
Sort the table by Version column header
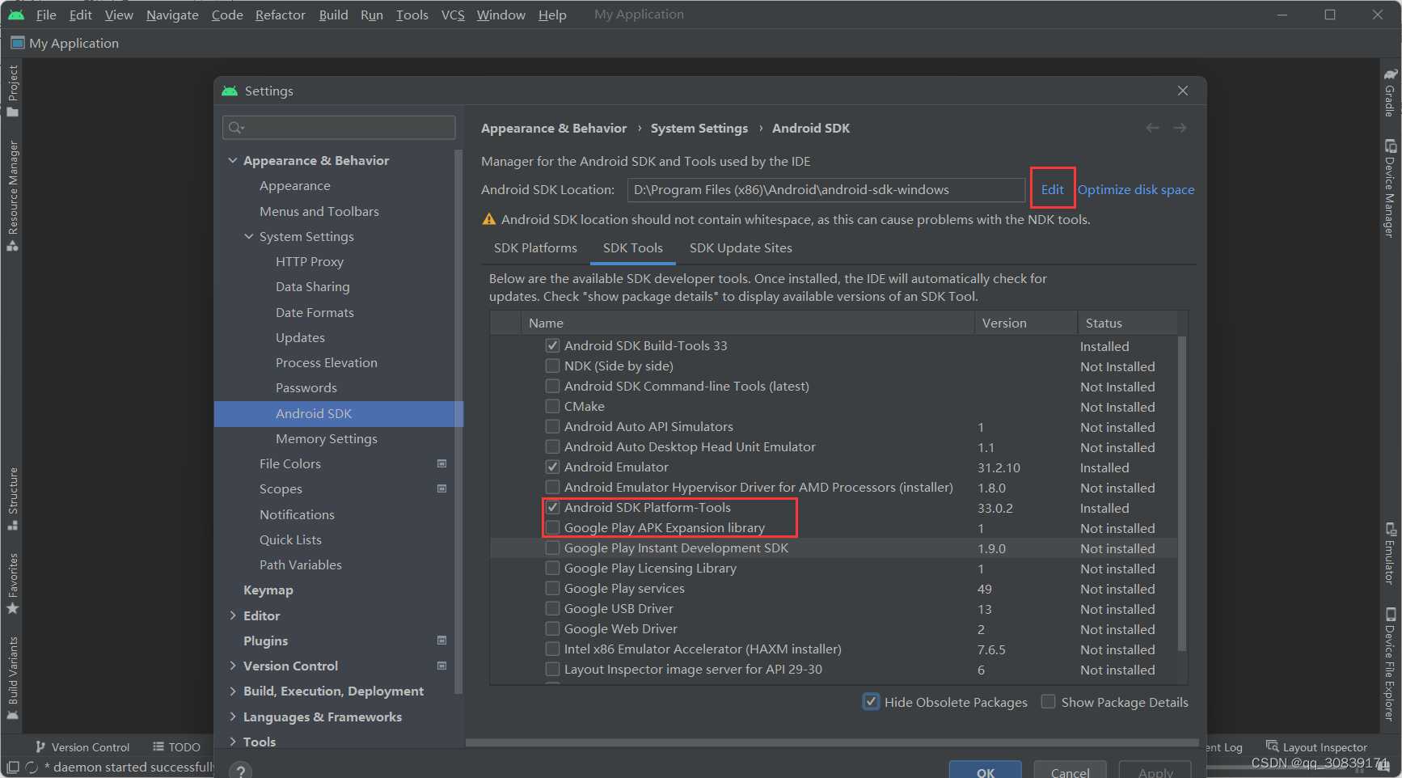(x=1026, y=323)
